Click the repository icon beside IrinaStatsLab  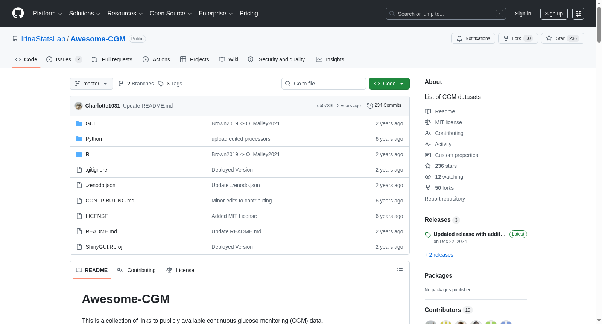(15, 39)
